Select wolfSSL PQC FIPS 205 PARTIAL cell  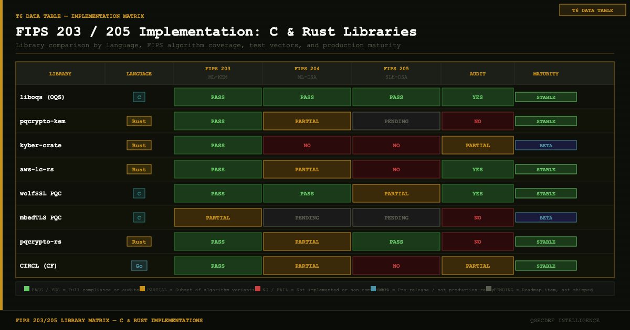[x=396, y=193]
